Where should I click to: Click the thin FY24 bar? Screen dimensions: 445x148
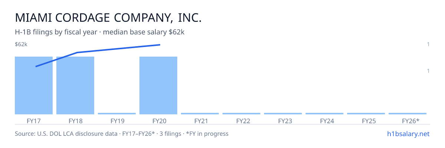324,114
